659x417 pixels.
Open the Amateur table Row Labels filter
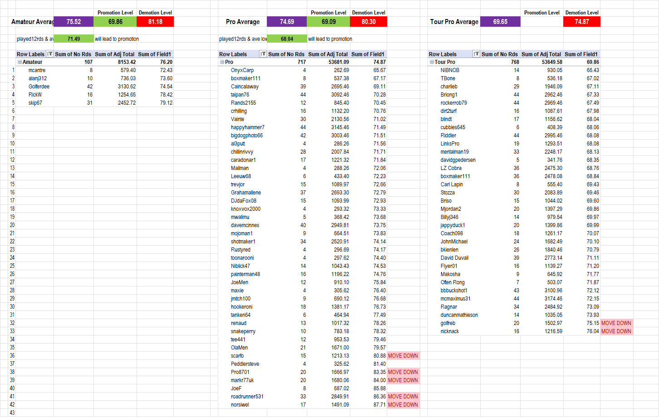(50, 54)
